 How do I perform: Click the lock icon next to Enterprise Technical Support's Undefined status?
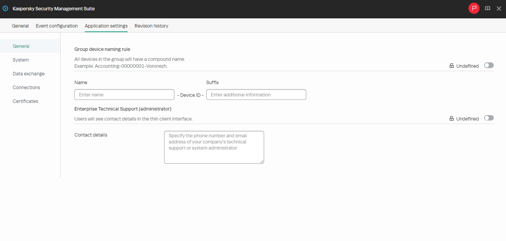coord(451,118)
